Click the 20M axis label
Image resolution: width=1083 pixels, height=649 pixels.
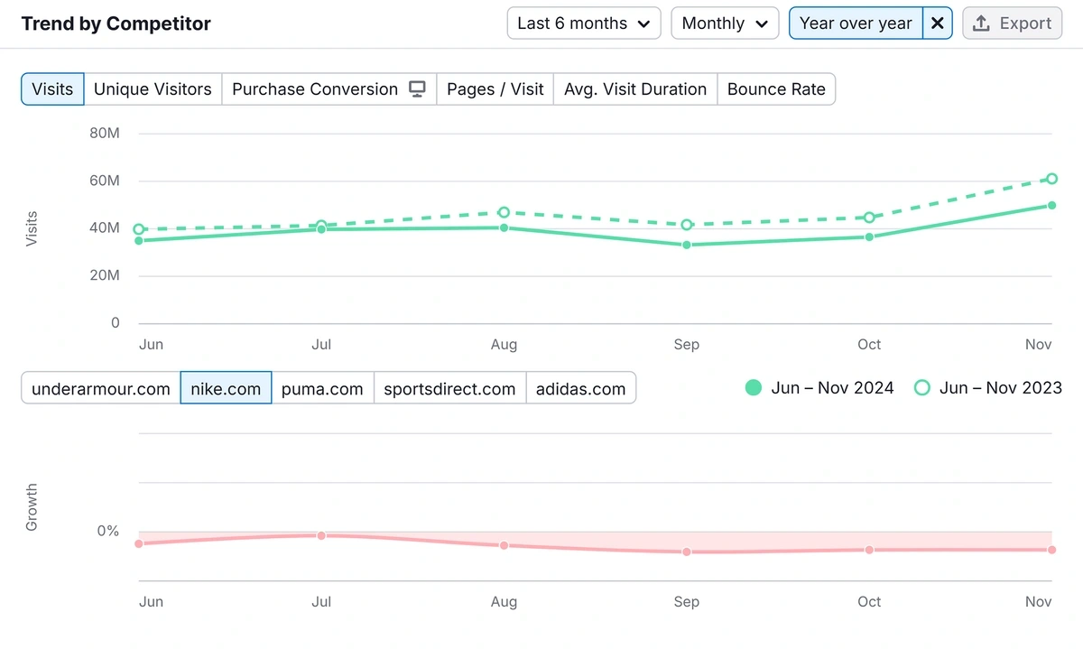click(x=105, y=276)
